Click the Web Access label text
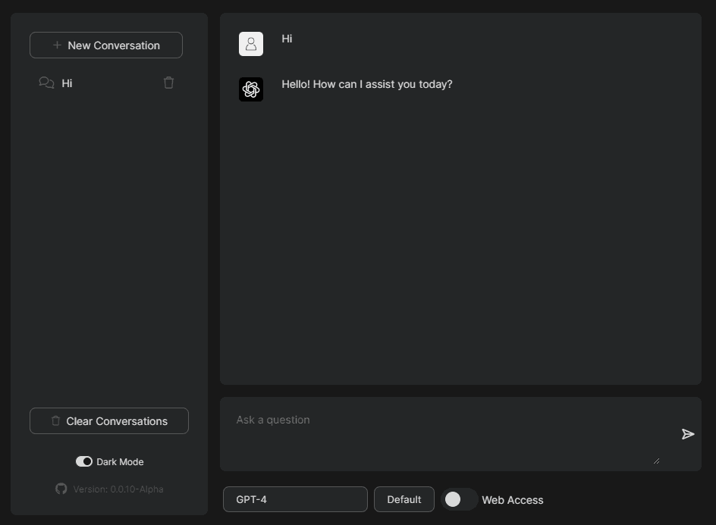This screenshot has width=716, height=525. 512,500
